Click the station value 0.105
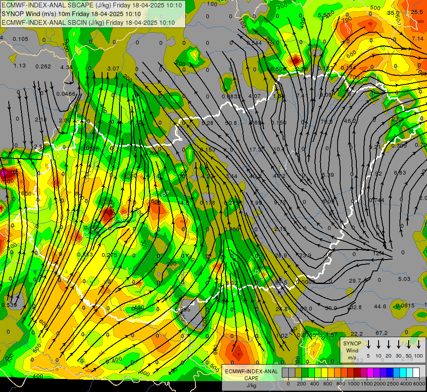The width and height of the screenshot is (427, 392). point(20,39)
